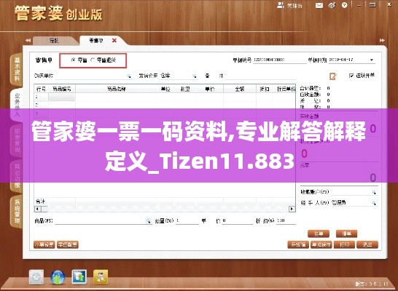This screenshot has width=398, height=291.
Task: Click the 打印 button
Action: pos(344,244)
